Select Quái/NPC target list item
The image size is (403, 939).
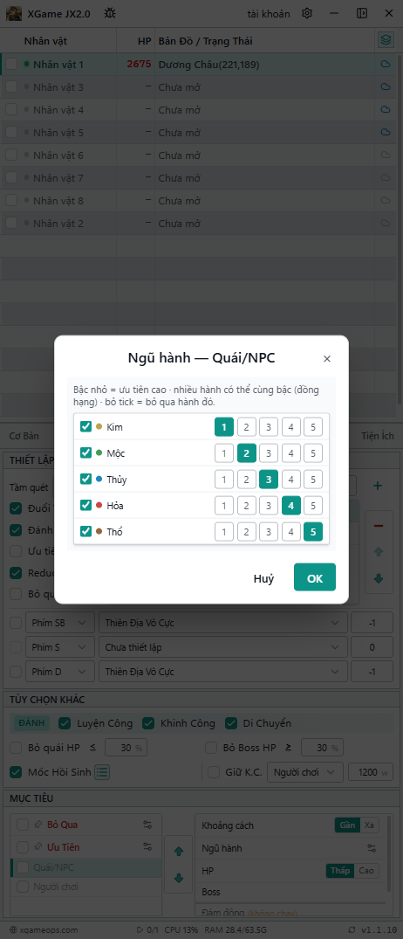pos(85,867)
